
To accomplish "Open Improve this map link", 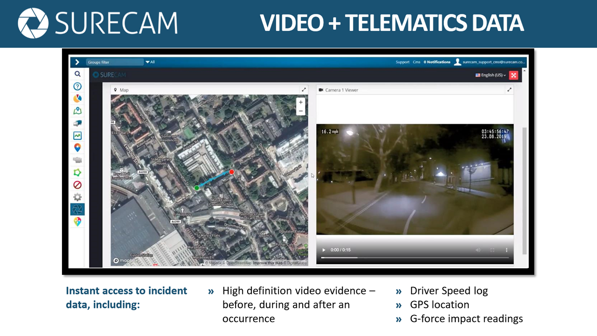I will pyautogui.click(x=268, y=263).
